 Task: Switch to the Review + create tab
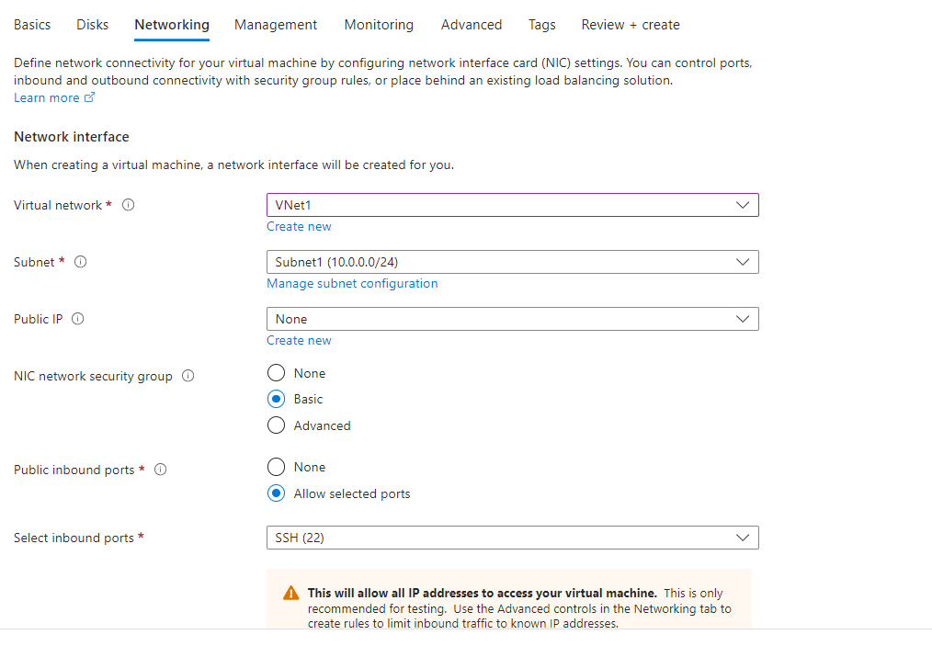pyautogui.click(x=631, y=25)
